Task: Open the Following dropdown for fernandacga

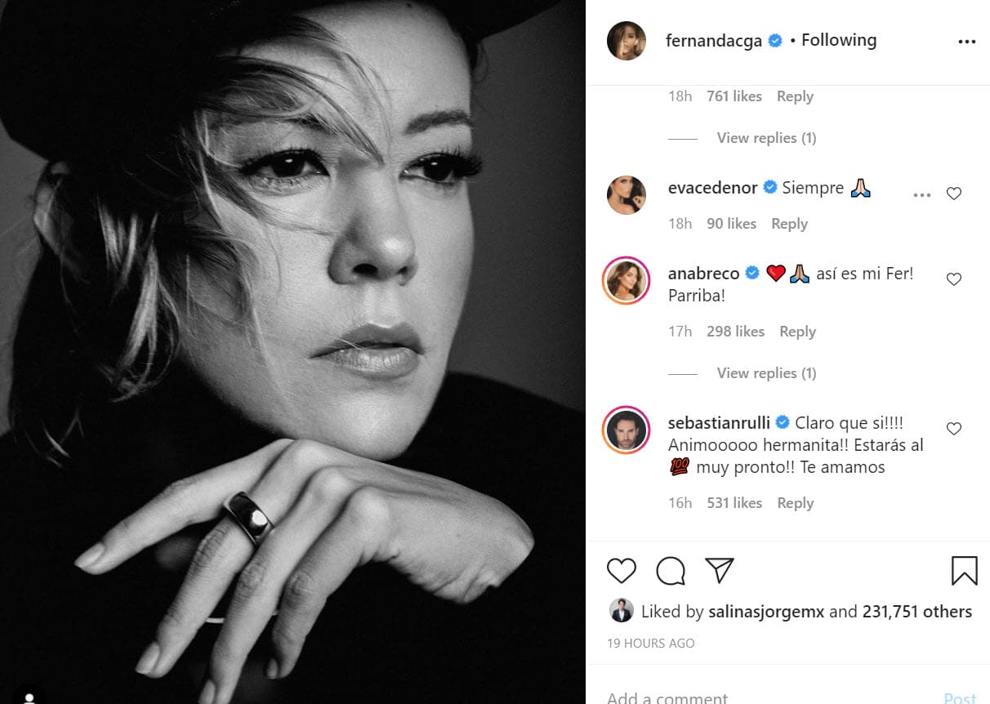Action: coord(838,40)
